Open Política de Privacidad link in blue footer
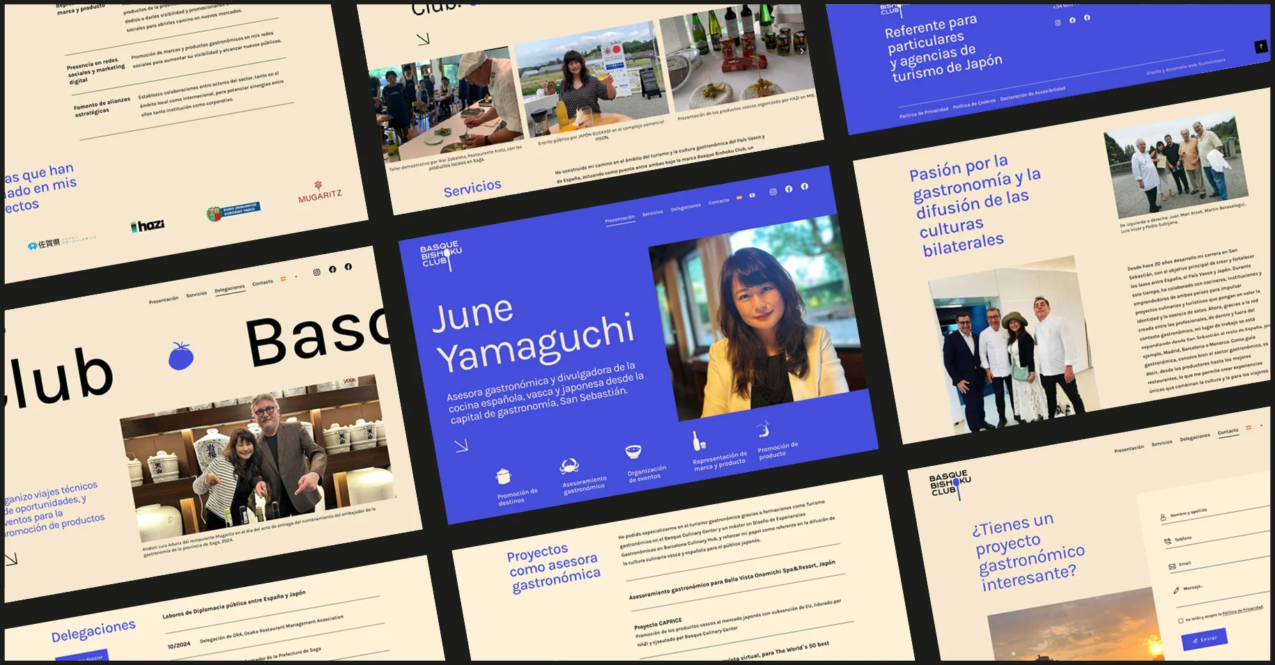The height and width of the screenshot is (665, 1275). tap(924, 112)
